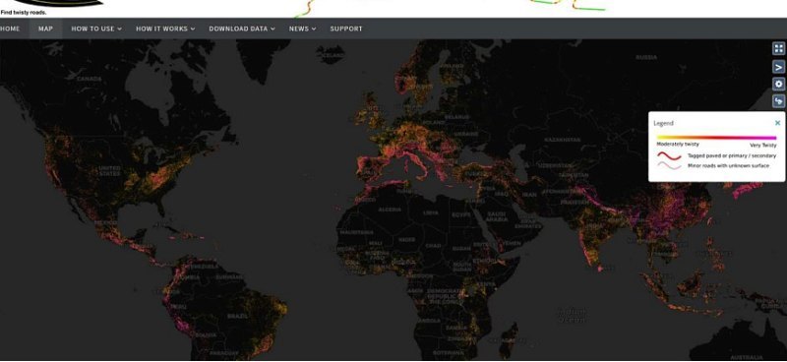
Task: Click the 'Very Twisty' label
Action: point(763,146)
